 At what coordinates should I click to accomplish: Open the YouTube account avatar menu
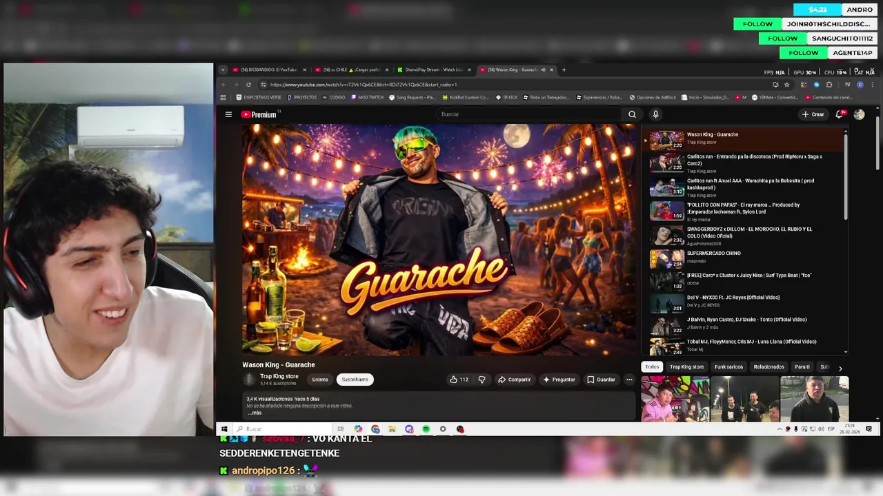(859, 114)
